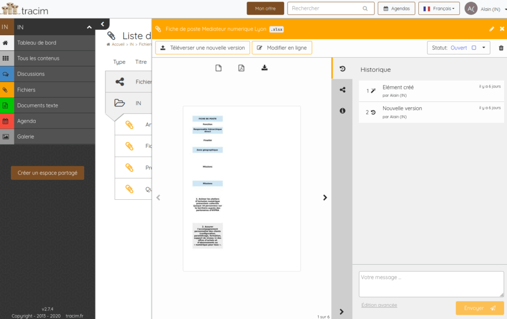Collapse the IN workspace in sidebar
Image resolution: width=507 pixels, height=319 pixels.
[x=89, y=27]
